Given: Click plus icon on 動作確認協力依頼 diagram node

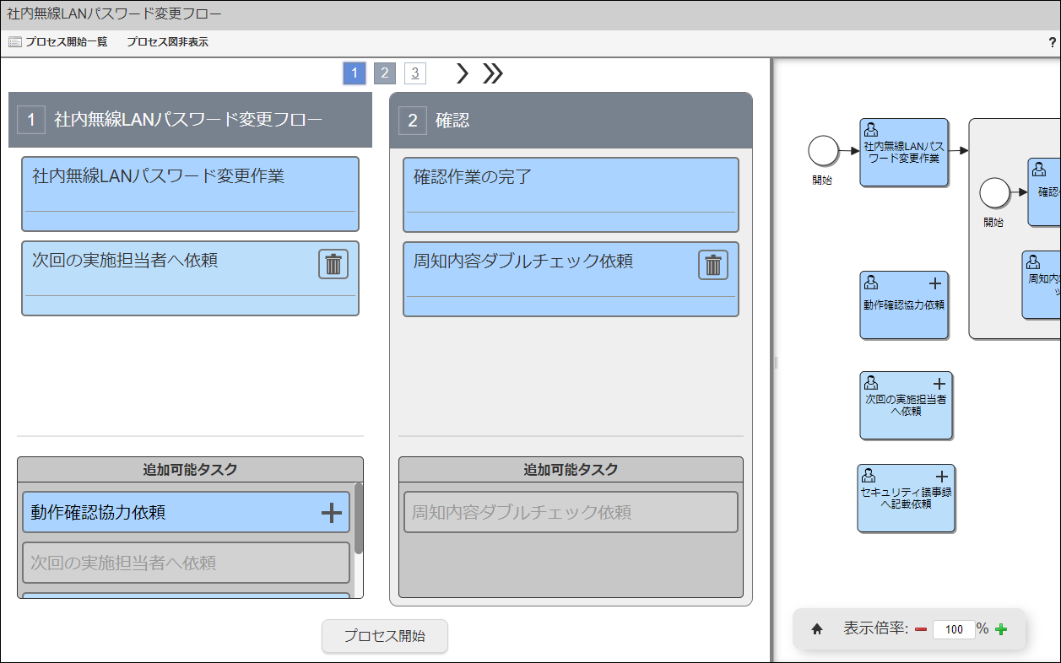Looking at the screenshot, I should point(935,284).
